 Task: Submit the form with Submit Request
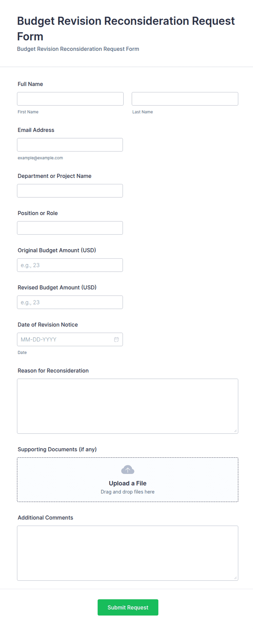128,607
